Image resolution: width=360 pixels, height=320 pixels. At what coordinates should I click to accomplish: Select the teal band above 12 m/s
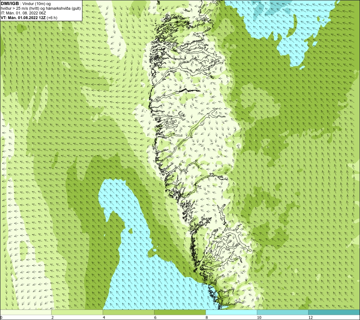click(x=334, y=312)
